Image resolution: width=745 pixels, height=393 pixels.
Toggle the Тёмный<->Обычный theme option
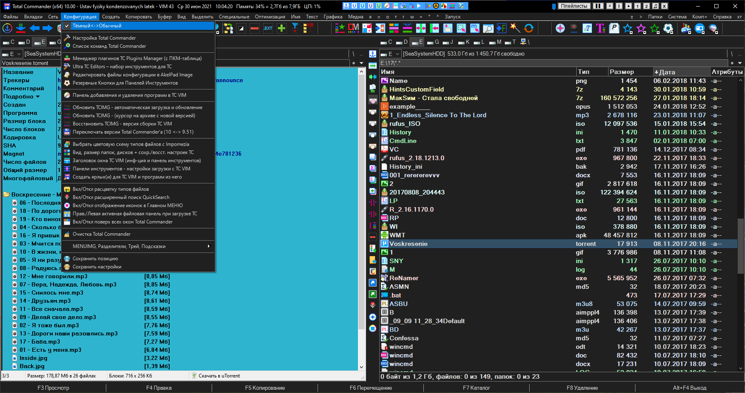pos(139,26)
